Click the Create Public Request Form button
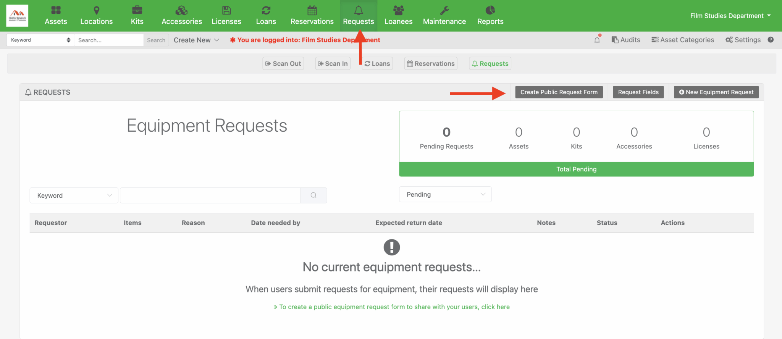 (x=559, y=92)
